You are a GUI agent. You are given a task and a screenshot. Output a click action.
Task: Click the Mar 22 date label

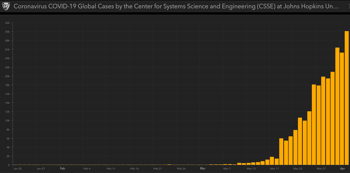(298, 168)
